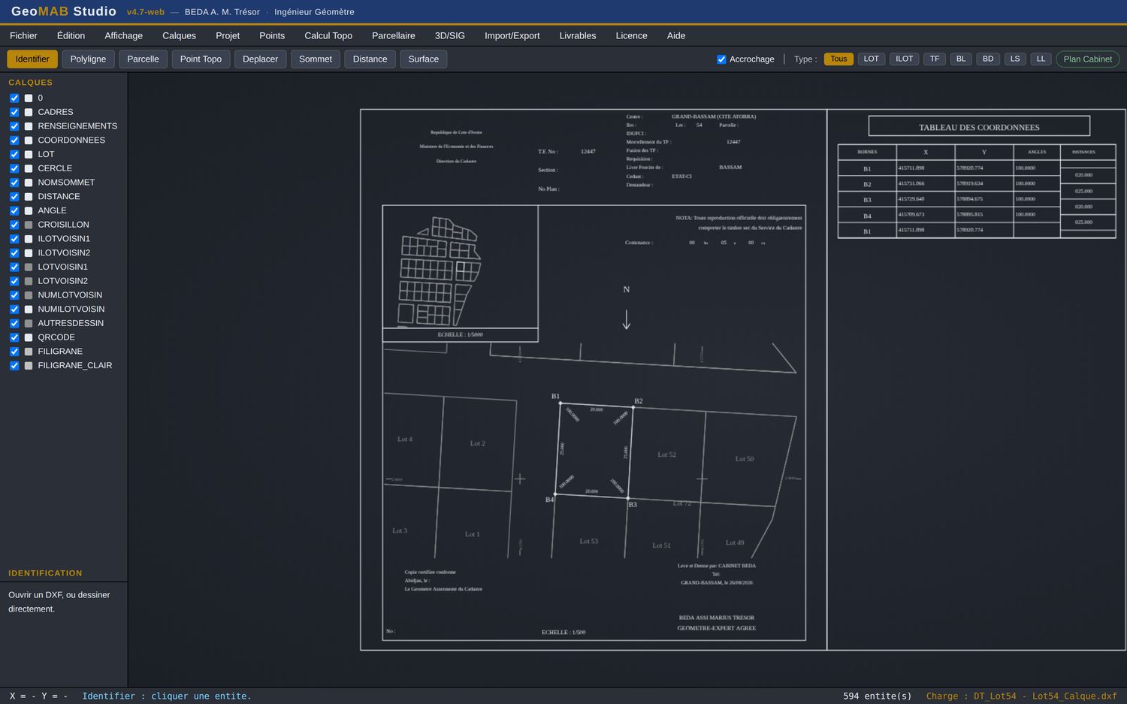This screenshot has width=1127, height=704.
Task: Click the LOTVOISIN2 layer name
Action: click(63, 281)
